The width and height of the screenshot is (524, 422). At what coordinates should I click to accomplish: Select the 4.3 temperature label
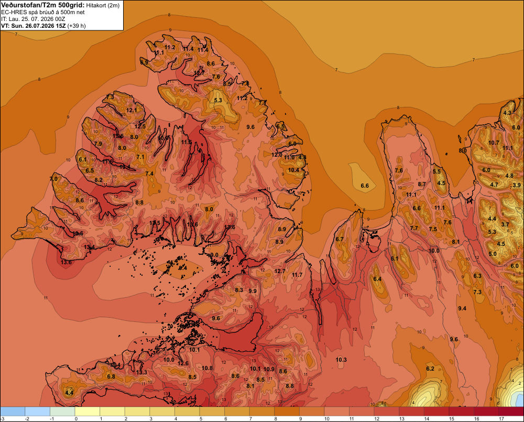[x=507, y=113]
